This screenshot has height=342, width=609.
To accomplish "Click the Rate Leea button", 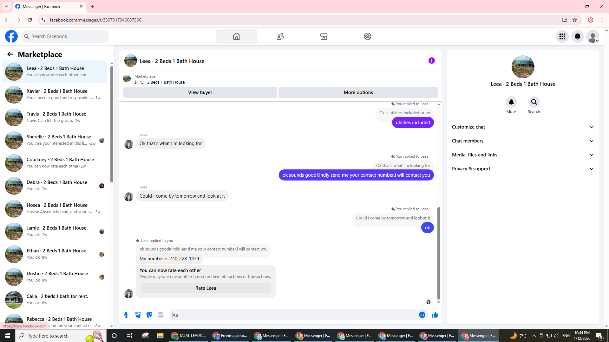I will [x=206, y=288].
